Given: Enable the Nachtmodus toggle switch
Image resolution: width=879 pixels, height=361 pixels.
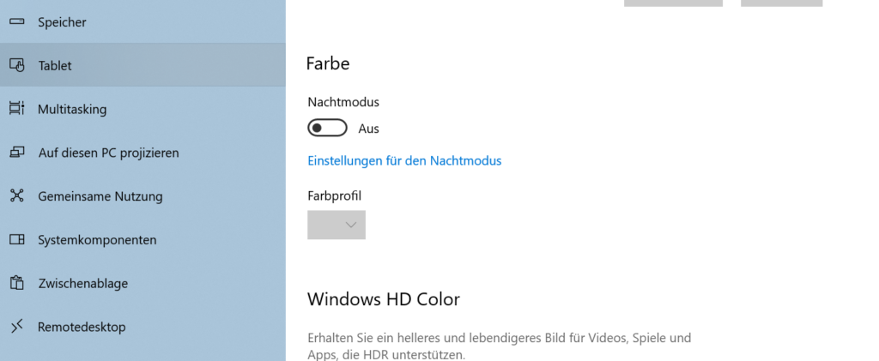Looking at the screenshot, I should (327, 129).
